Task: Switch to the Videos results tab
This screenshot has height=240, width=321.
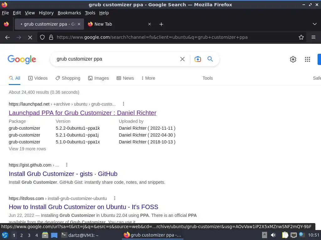Action: 38,78
